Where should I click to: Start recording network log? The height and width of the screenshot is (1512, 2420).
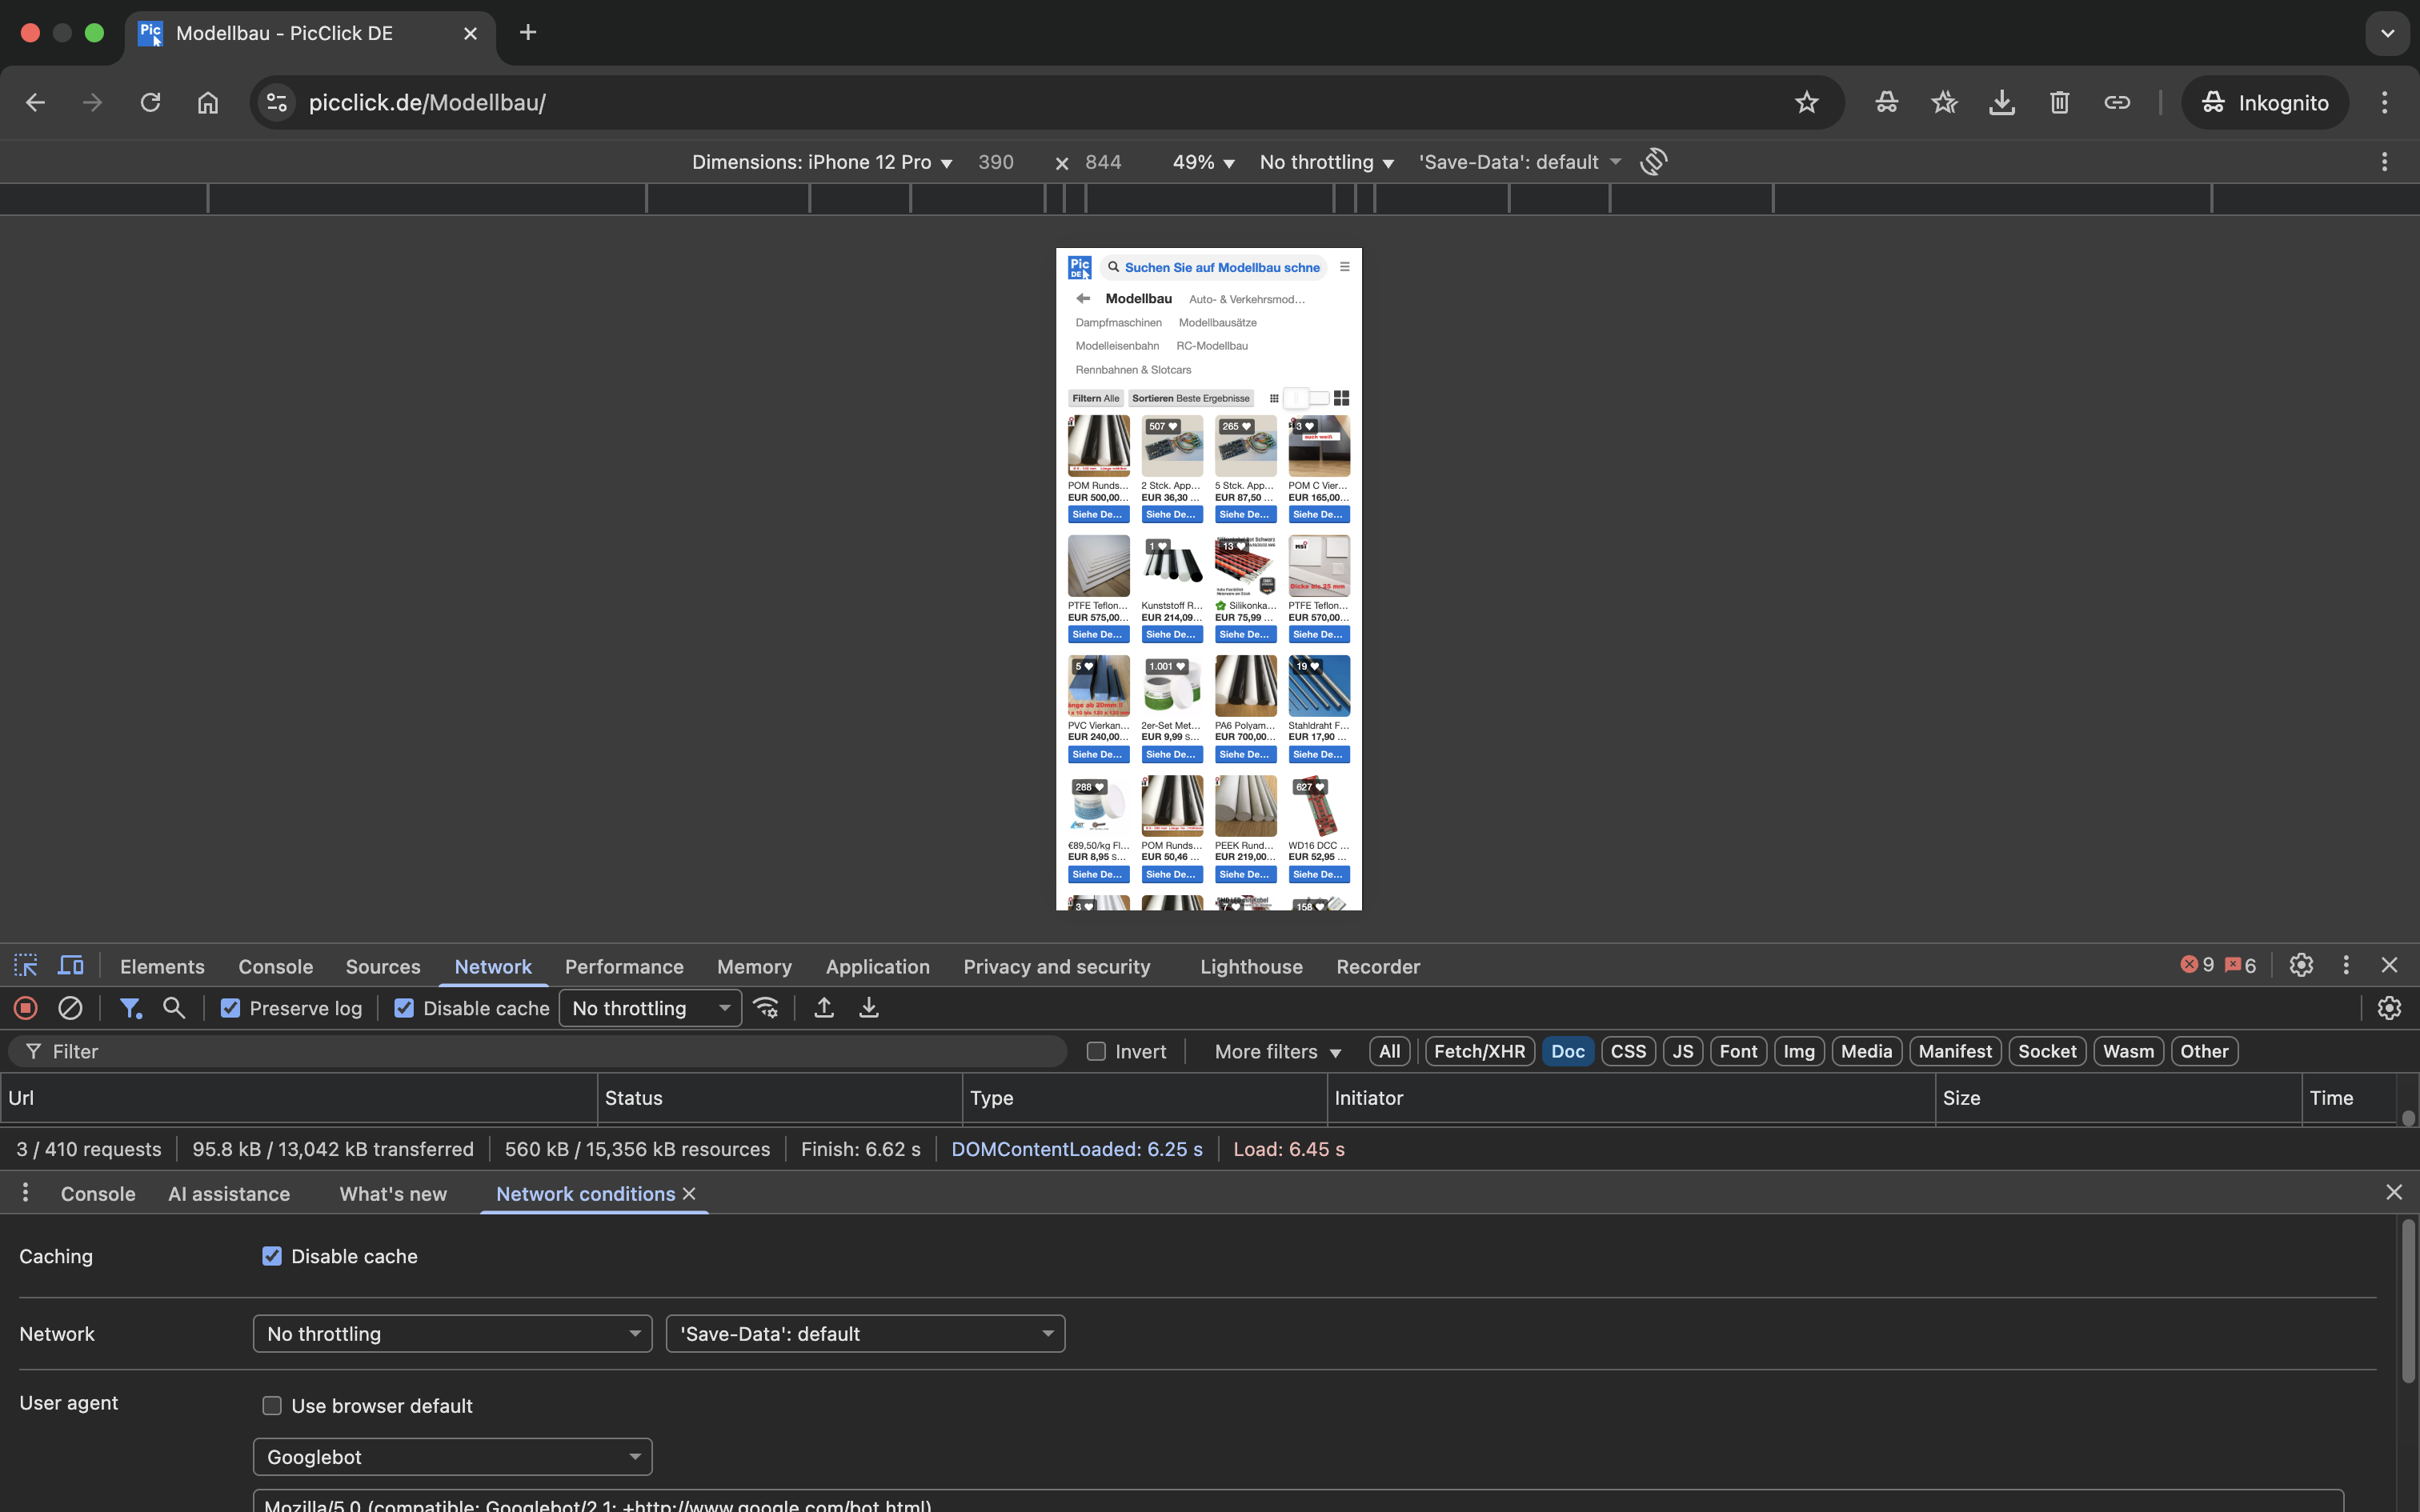coord(24,1007)
